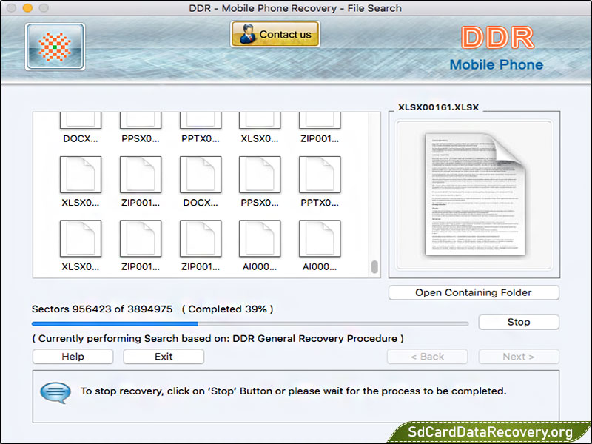Screen dimensions: 592x444
Task: Select the PPTX file icon in the middle row
Action: [320, 175]
